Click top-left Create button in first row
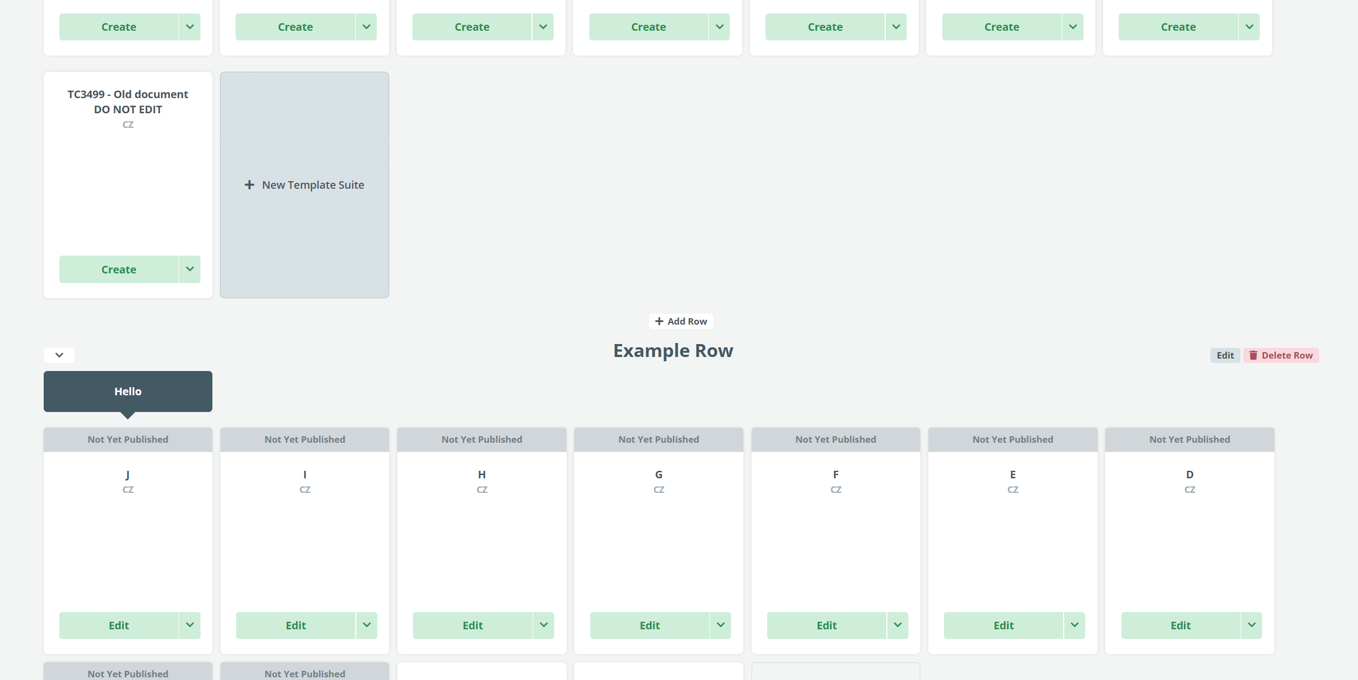The width and height of the screenshot is (1358, 680). click(x=119, y=27)
